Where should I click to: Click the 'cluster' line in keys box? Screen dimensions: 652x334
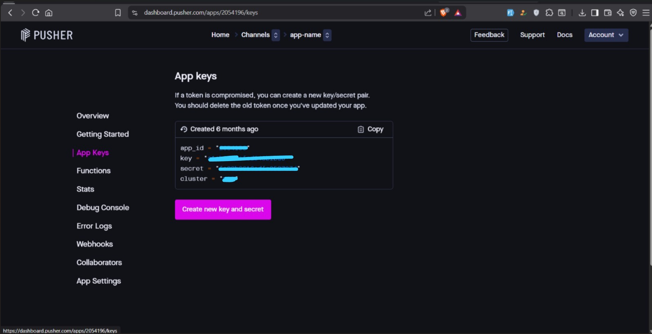(209, 179)
